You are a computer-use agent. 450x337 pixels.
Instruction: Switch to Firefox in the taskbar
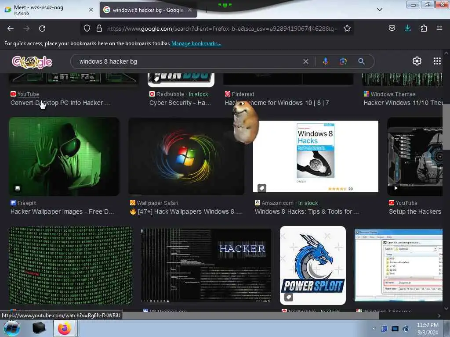pos(65,328)
